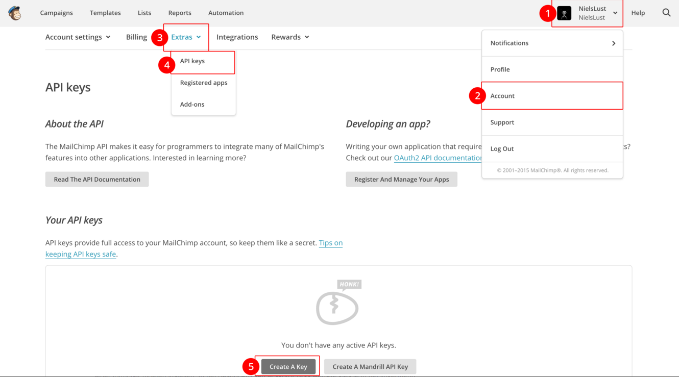The width and height of the screenshot is (679, 377).
Task: Open the Account settings dropdown
Action: click(x=78, y=37)
